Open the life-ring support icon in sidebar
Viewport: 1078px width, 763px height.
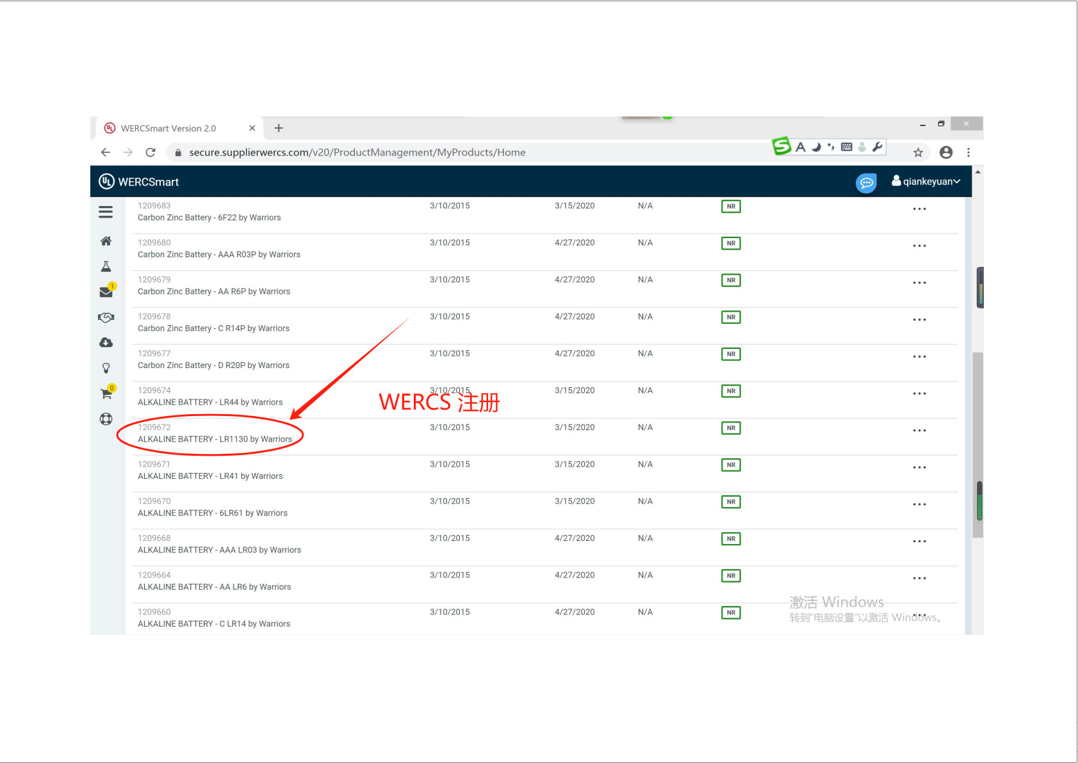tap(106, 419)
